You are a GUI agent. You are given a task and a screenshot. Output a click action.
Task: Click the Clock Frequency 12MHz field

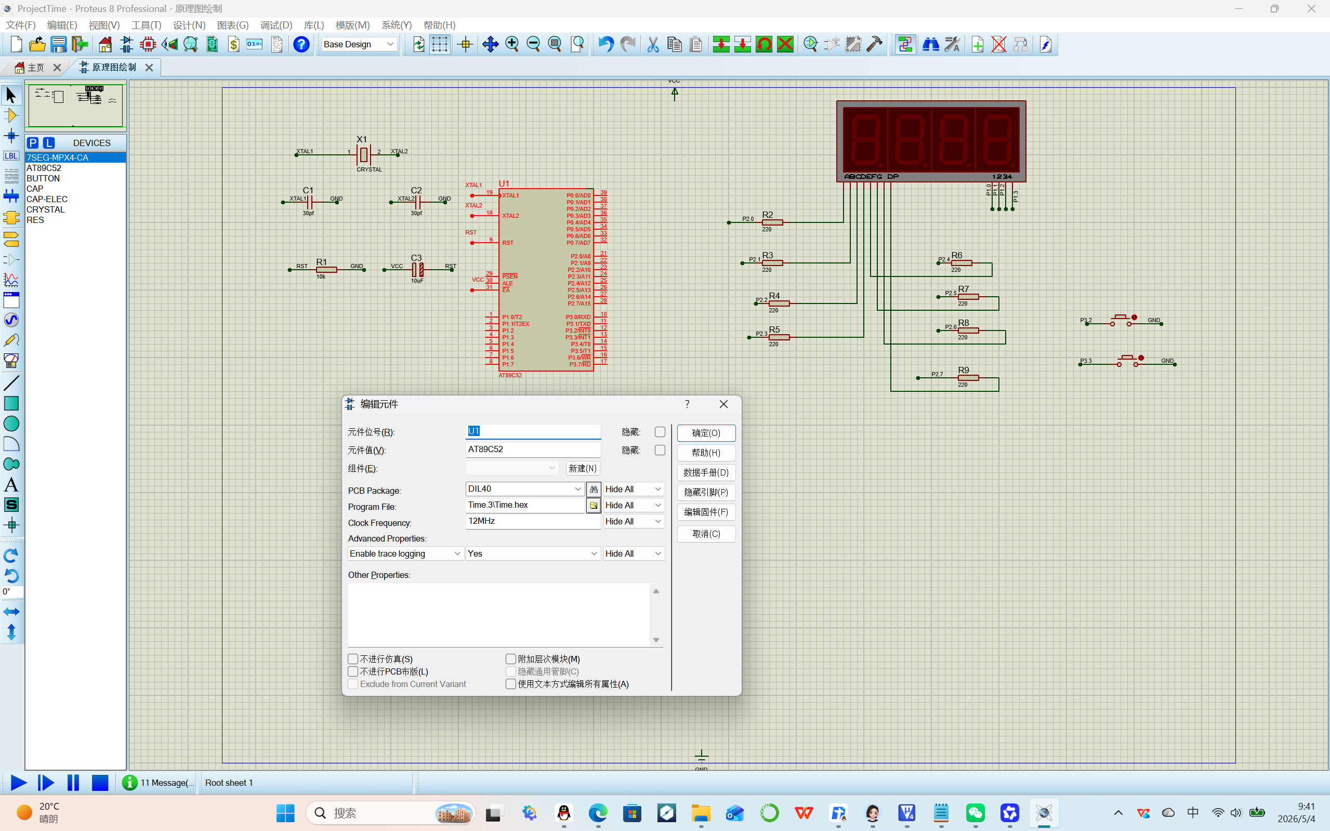[533, 521]
